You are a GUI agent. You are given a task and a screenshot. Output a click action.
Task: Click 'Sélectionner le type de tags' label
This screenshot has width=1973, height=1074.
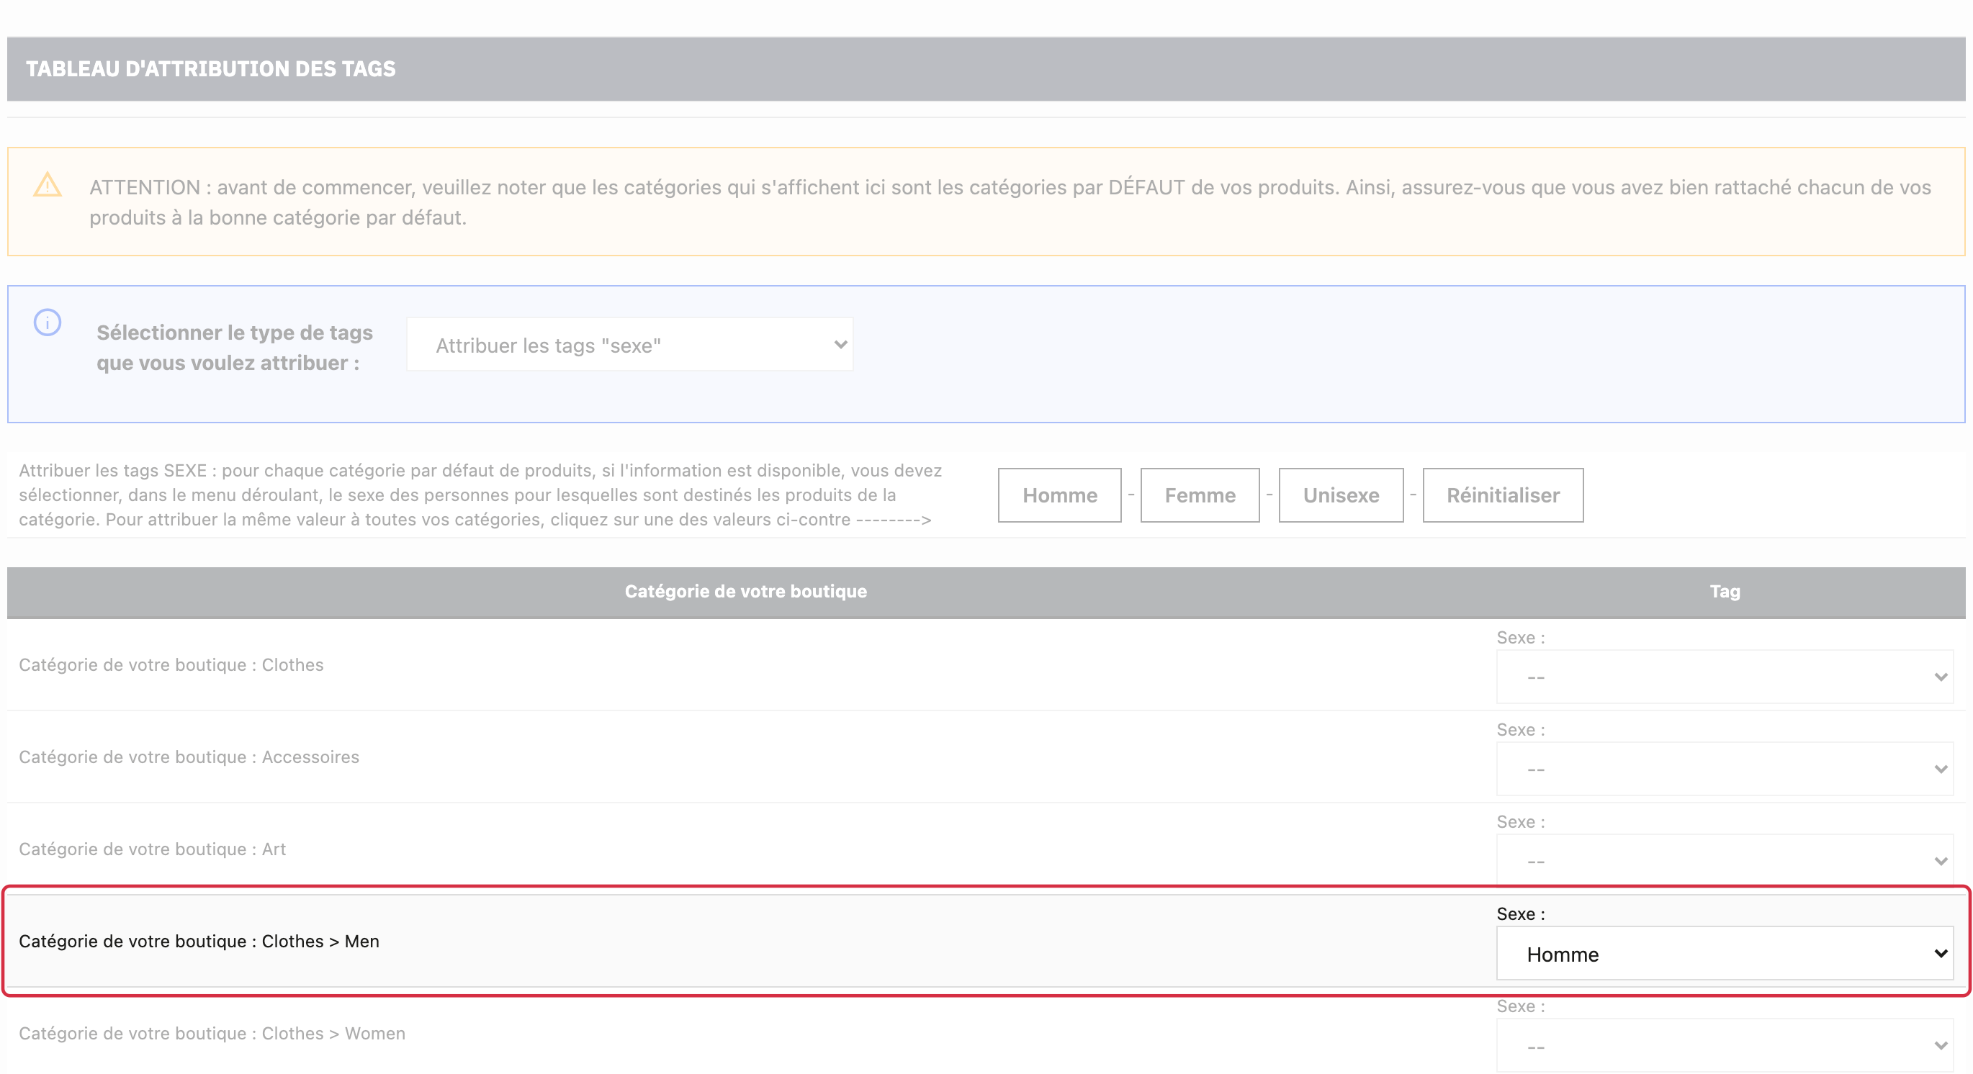[x=234, y=348]
